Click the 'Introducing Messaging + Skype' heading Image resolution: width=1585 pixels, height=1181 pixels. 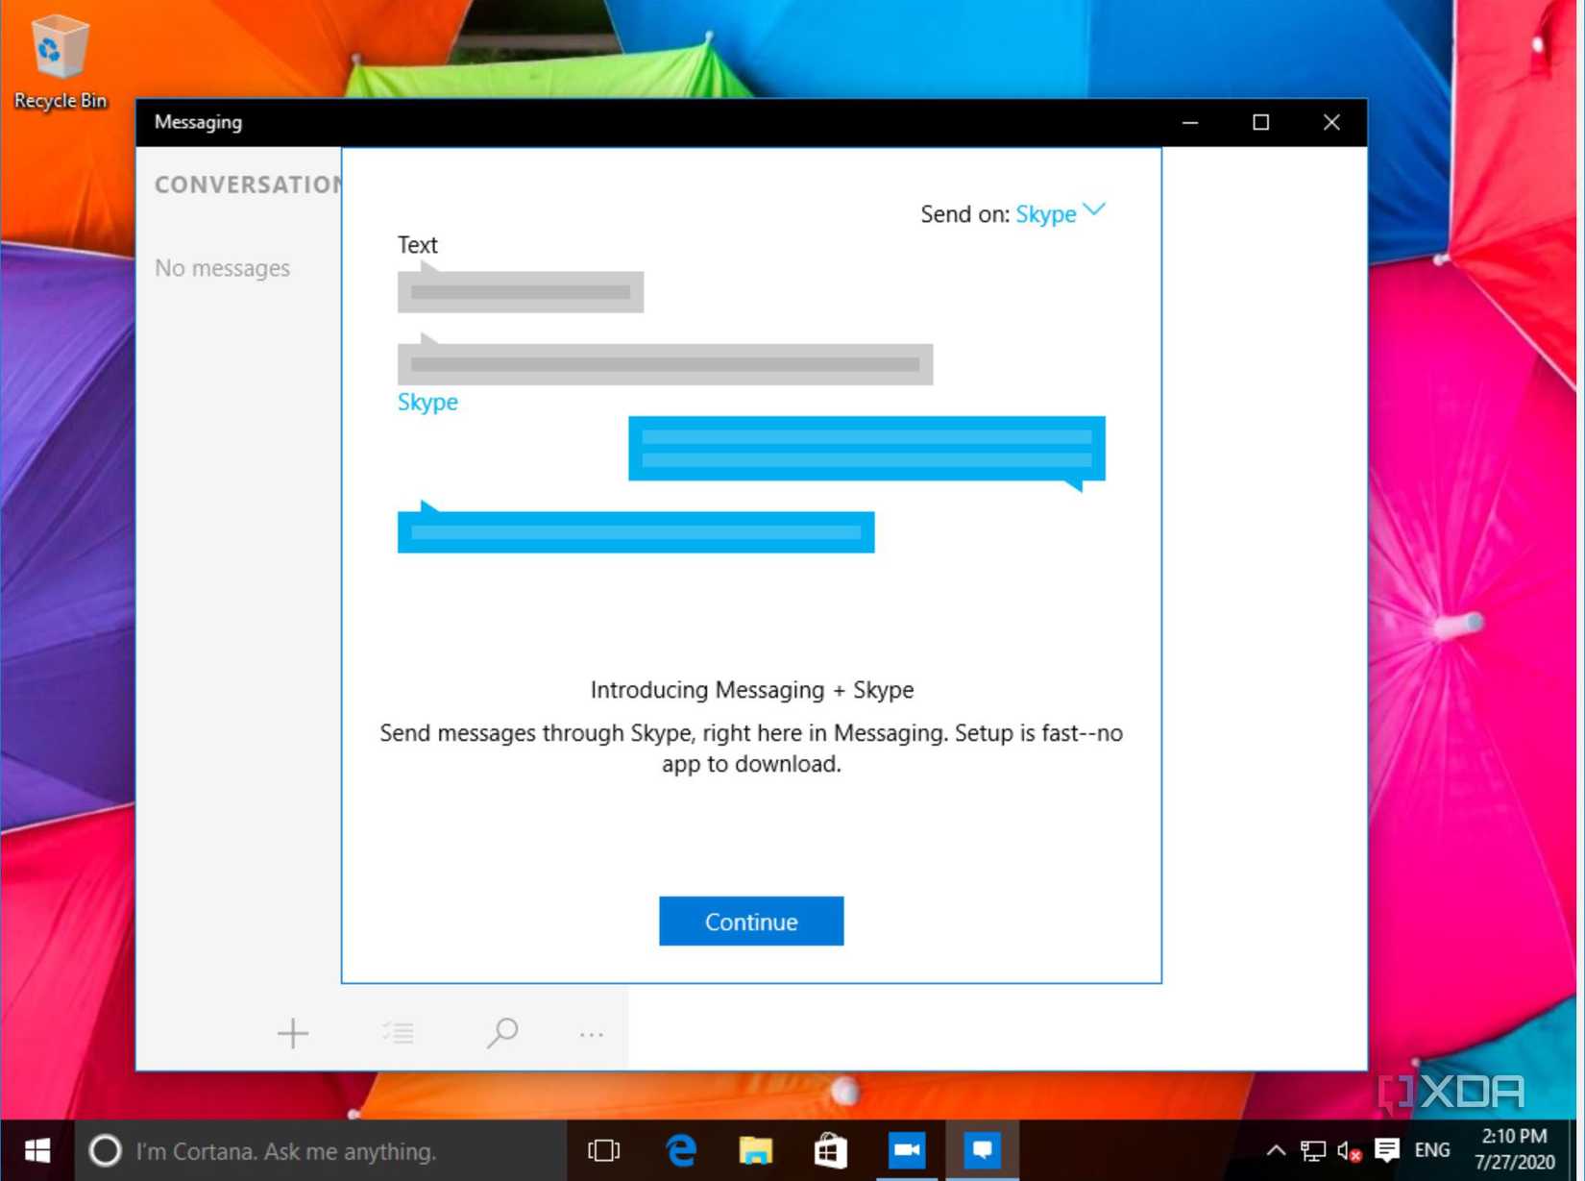point(752,690)
